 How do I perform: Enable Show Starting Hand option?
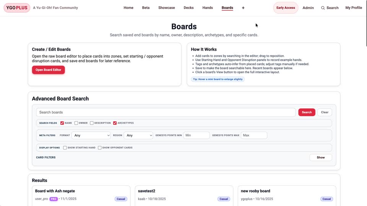65,148
